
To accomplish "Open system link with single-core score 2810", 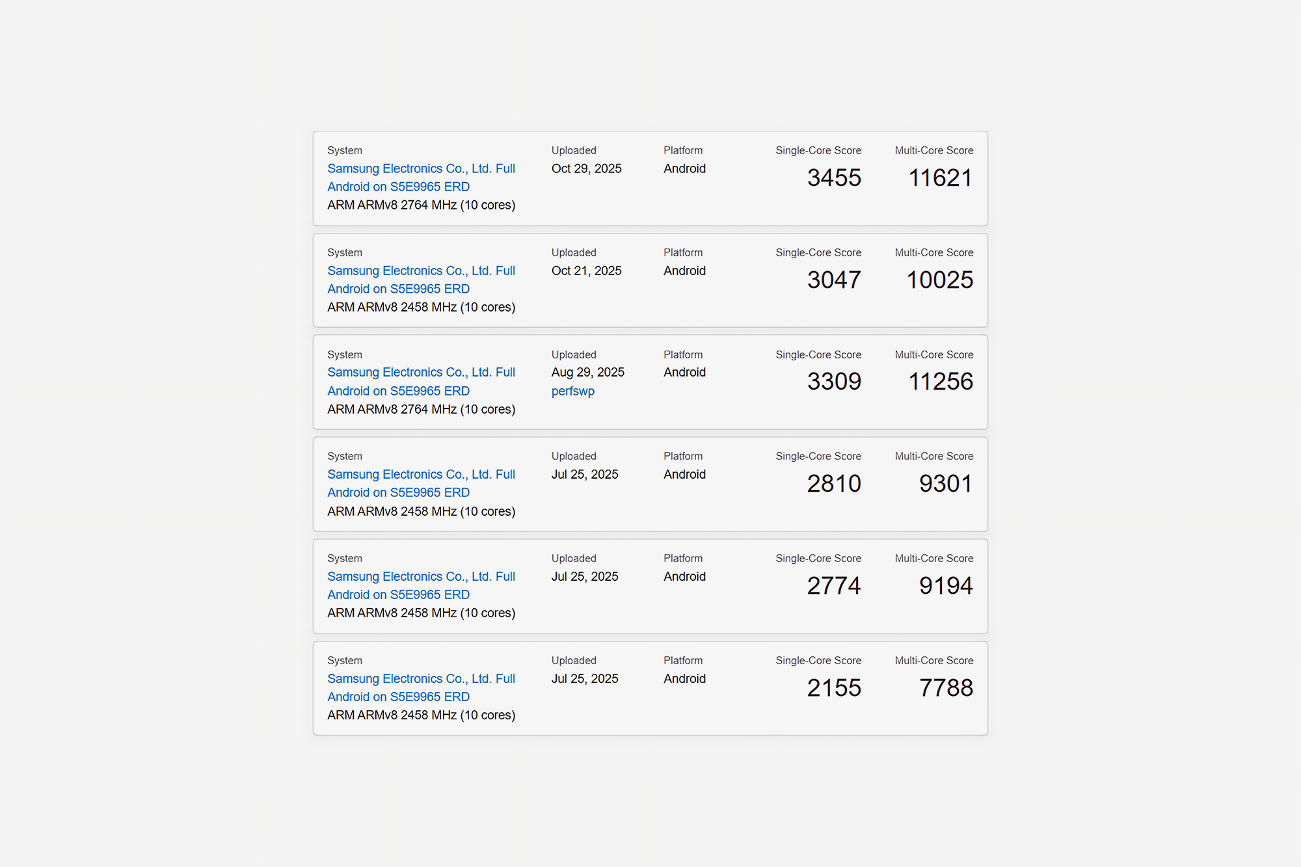I will coord(421,483).
